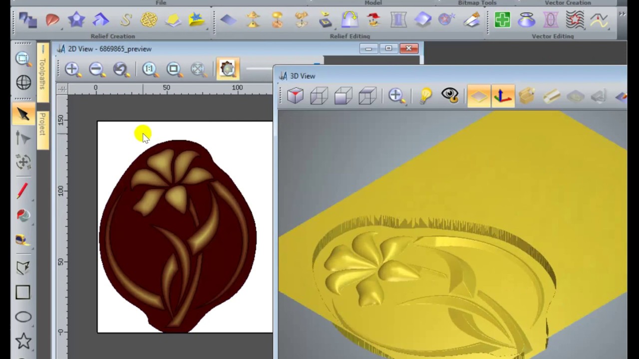Click the Relief Creation toolbar label
This screenshot has width=639, height=359.
click(x=113, y=36)
